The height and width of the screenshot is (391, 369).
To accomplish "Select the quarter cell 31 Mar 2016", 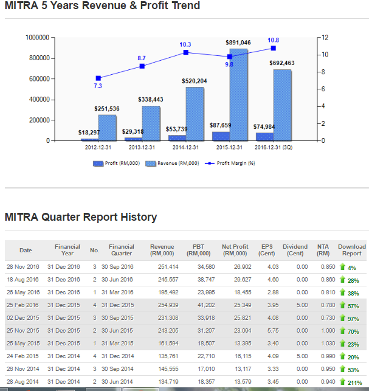I will point(117,292).
